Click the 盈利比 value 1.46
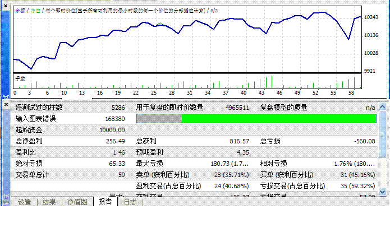This screenshot has width=390, height=242. coord(119,152)
